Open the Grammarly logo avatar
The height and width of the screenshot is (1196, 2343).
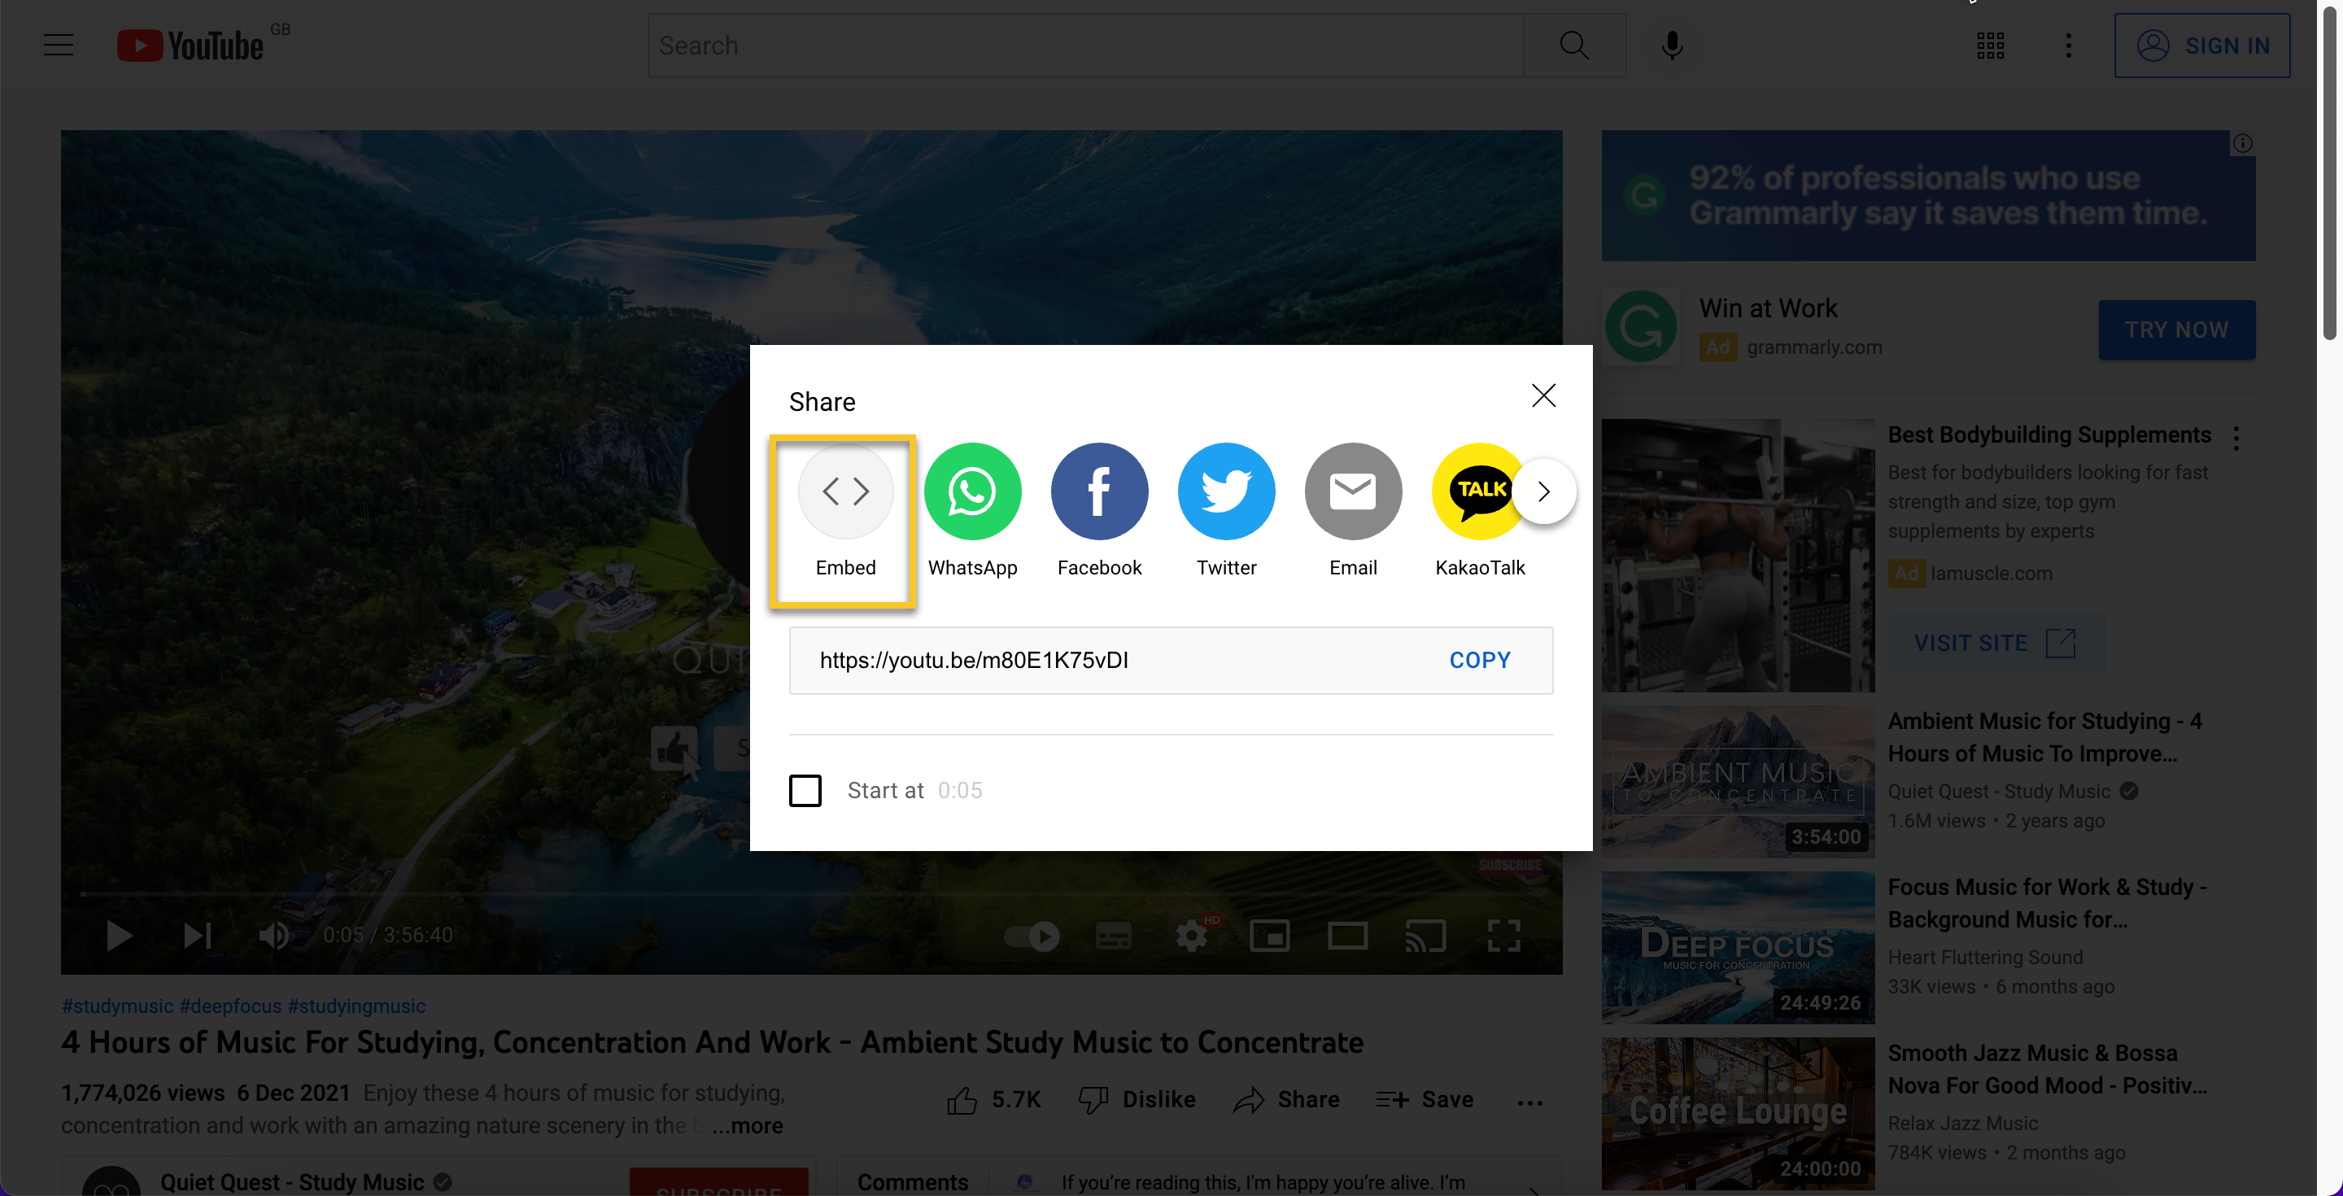click(1641, 326)
